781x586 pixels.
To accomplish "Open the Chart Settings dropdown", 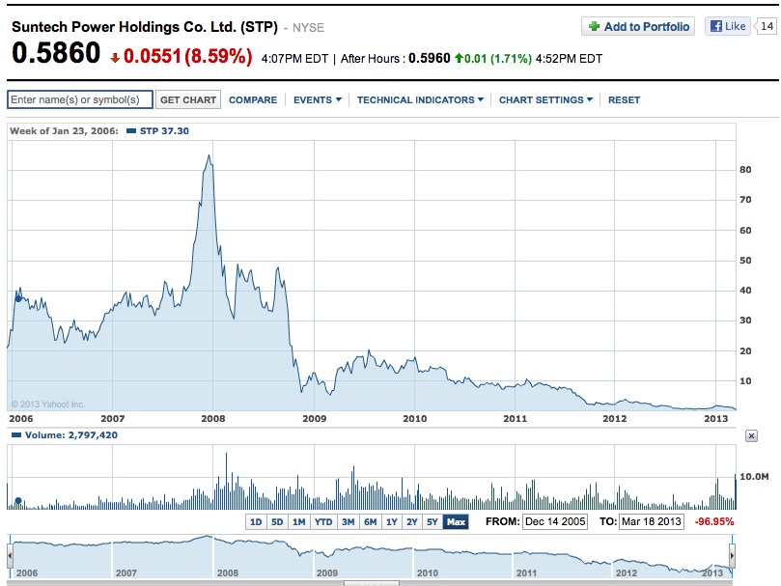I will 545,99.
